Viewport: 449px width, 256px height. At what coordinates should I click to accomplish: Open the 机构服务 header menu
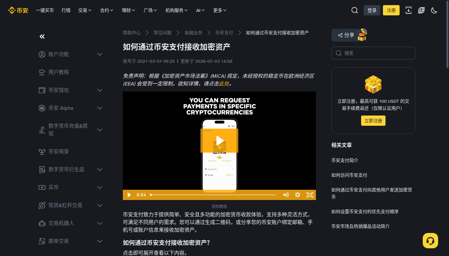click(x=177, y=10)
